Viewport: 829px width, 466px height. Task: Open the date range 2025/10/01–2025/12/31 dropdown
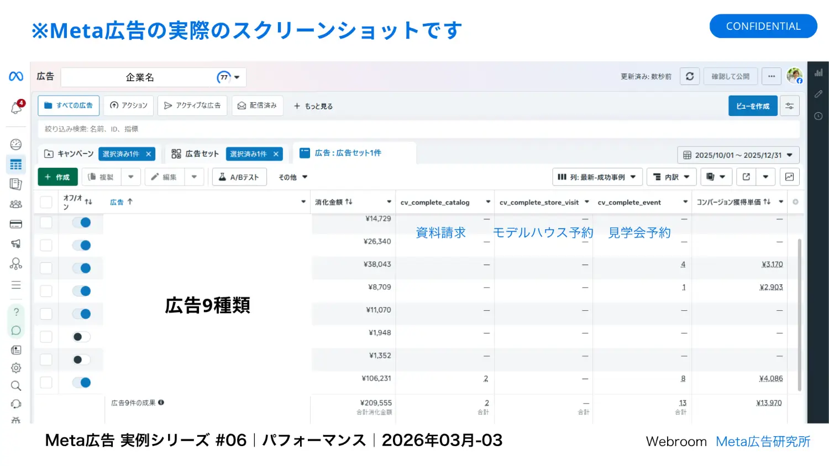click(738, 155)
